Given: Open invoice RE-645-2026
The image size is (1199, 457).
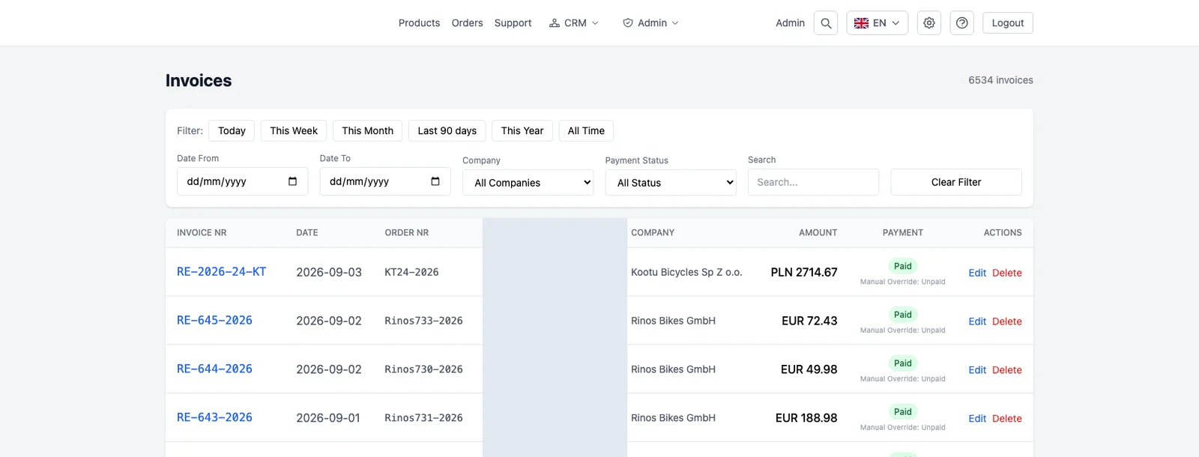Looking at the screenshot, I should coord(214,321).
